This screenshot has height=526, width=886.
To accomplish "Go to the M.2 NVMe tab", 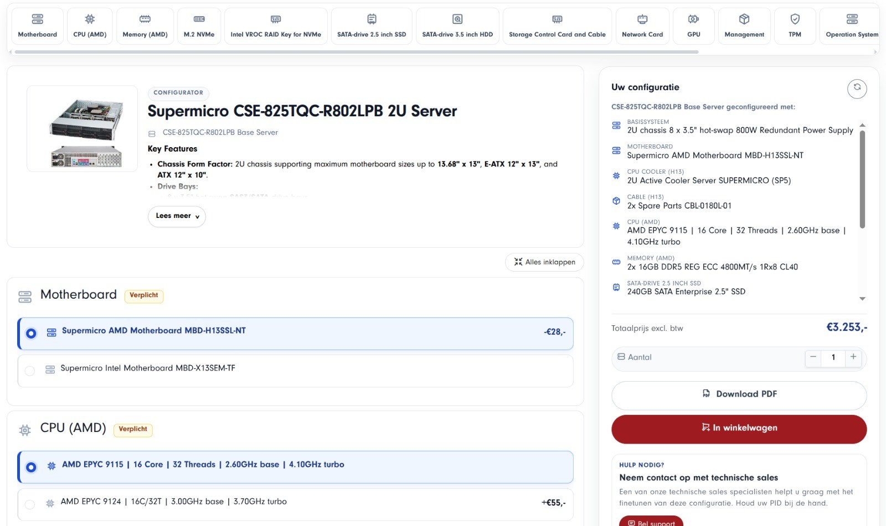I will pyautogui.click(x=199, y=26).
